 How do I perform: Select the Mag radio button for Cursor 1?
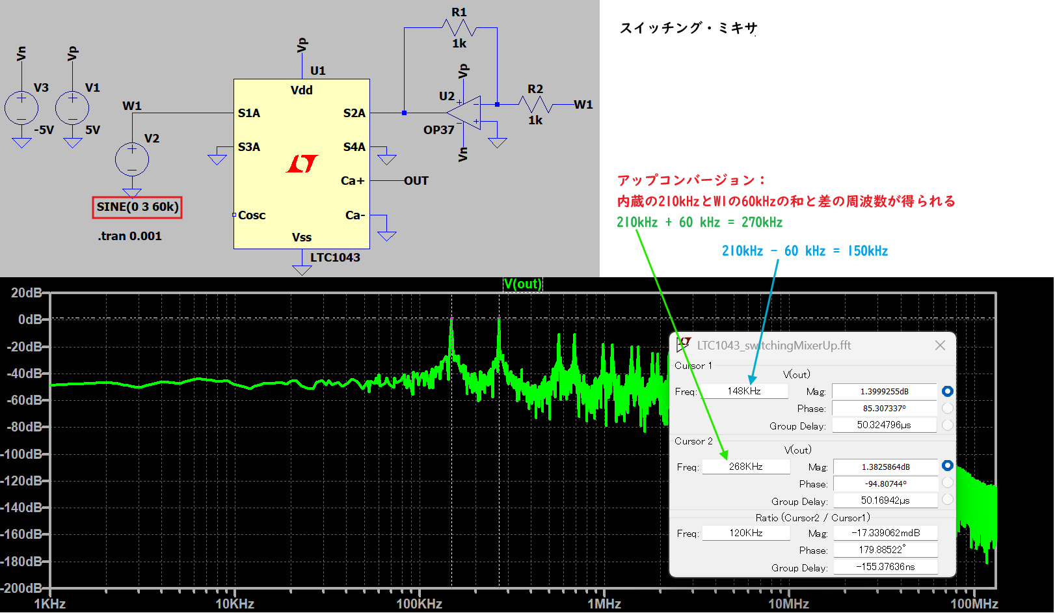coord(947,391)
